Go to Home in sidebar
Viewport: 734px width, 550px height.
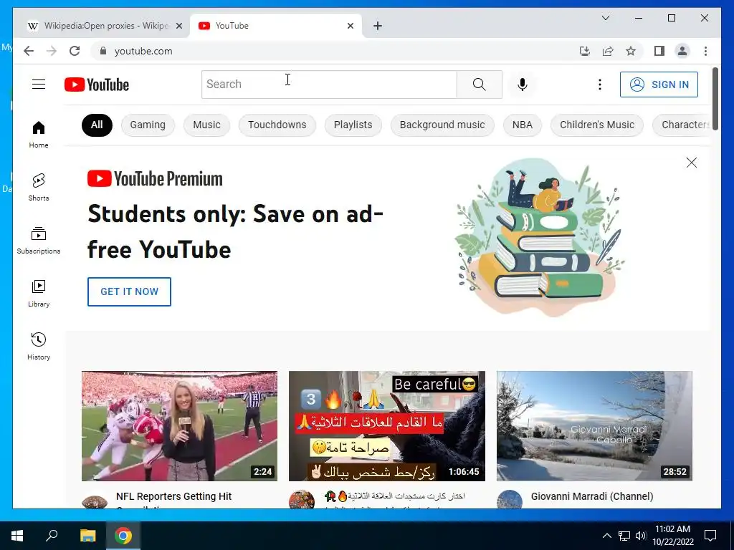tap(39, 135)
